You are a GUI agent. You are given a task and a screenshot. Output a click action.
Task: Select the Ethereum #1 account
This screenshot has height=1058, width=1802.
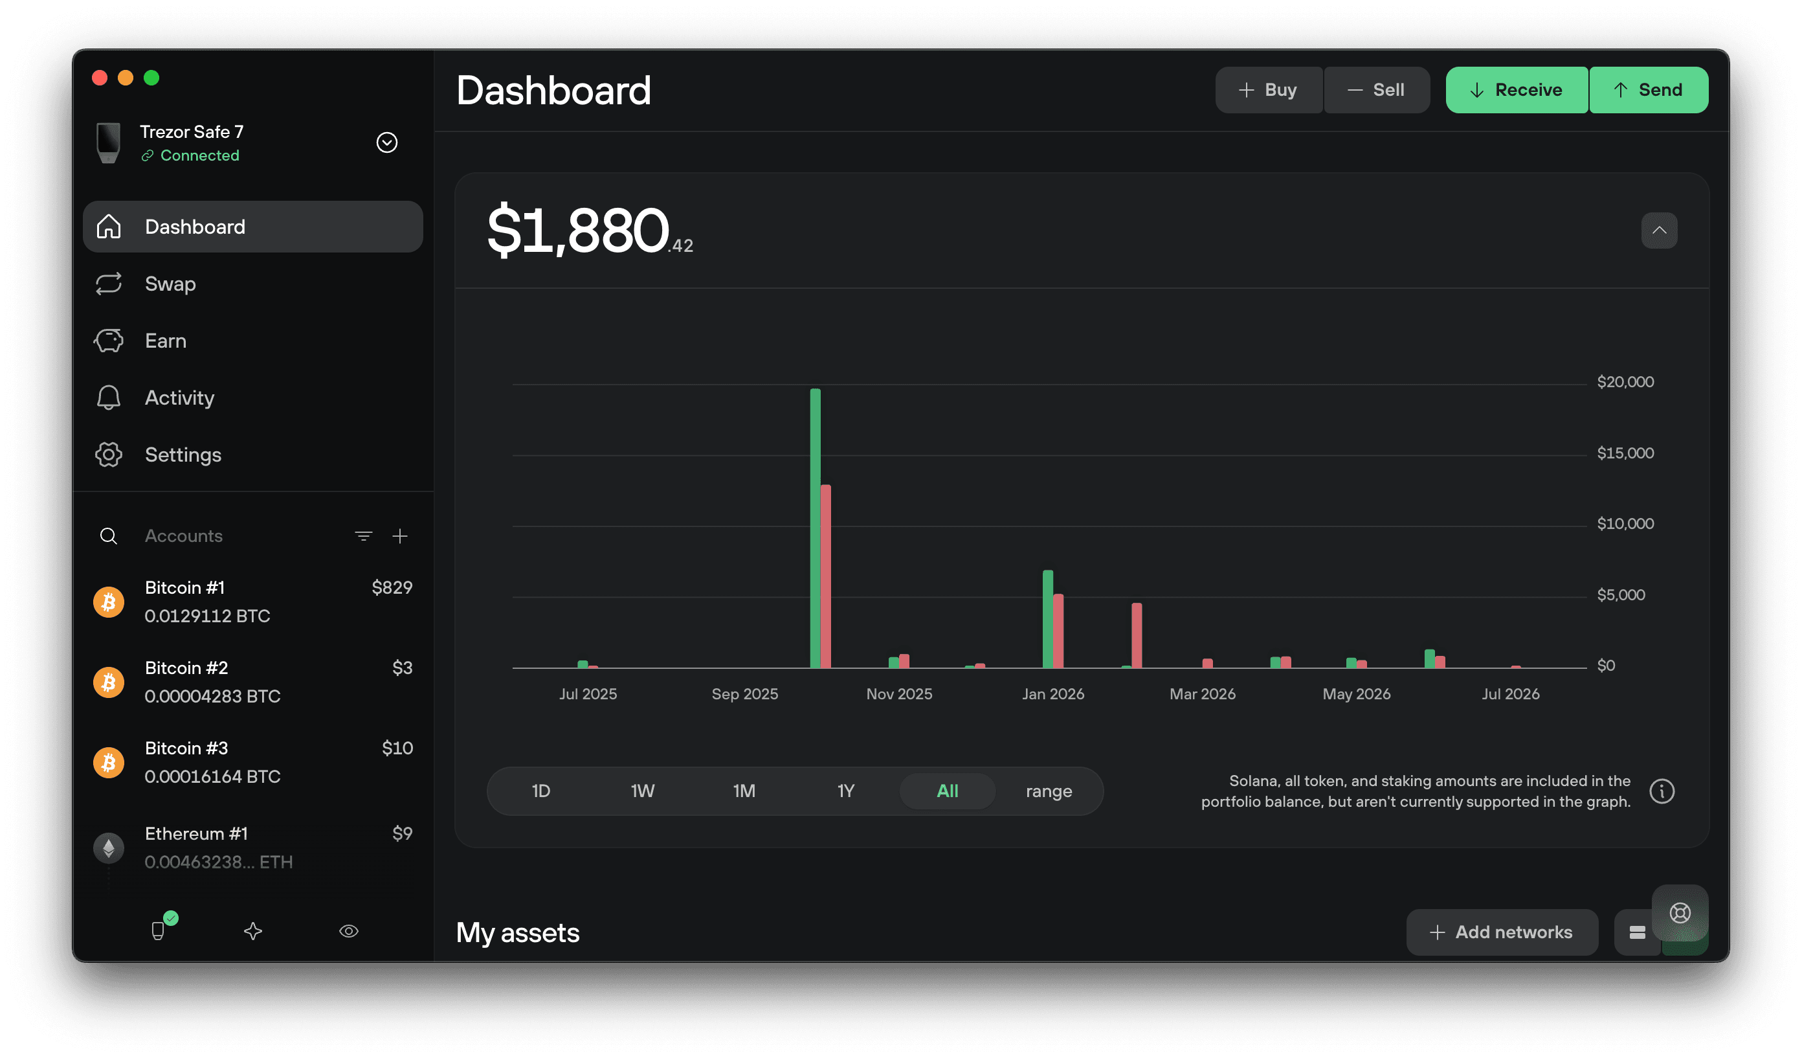253,847
